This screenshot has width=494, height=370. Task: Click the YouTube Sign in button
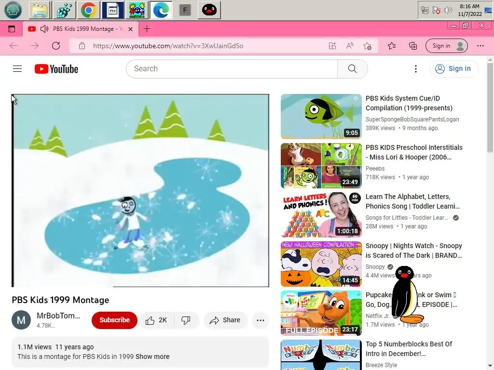point(453,68)
